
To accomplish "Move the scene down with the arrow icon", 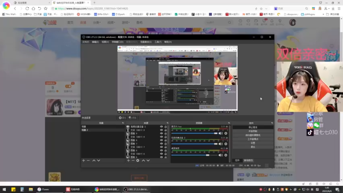I will click(99, 160).
